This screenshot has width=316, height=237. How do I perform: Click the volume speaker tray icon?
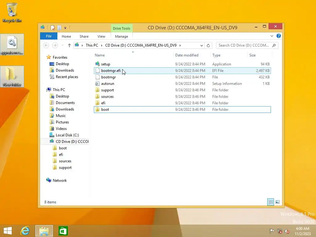pyautogui.click(x=287, y=231)
